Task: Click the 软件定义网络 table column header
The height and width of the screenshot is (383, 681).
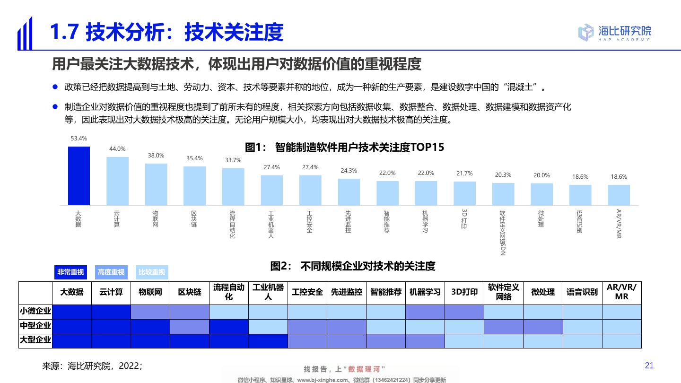Action: coord(504,292)
